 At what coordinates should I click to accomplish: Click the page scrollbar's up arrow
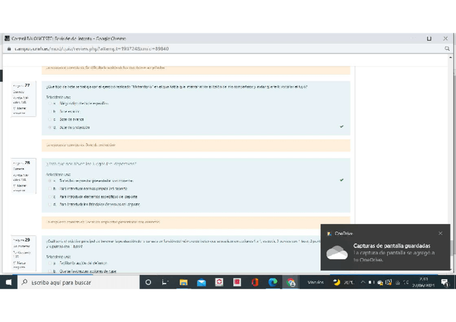point(451,57)
